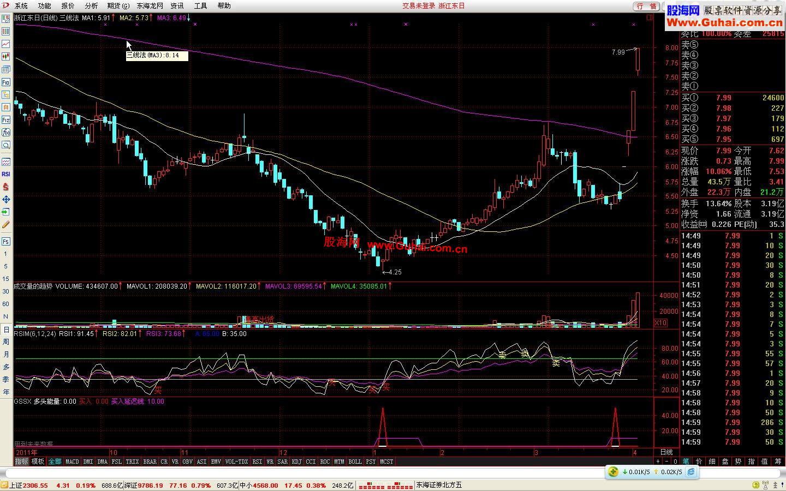The width and height of the screenshot is (786, 491).
Task: Click the 360 accelerator ball icon
Action: click(614, 472)
